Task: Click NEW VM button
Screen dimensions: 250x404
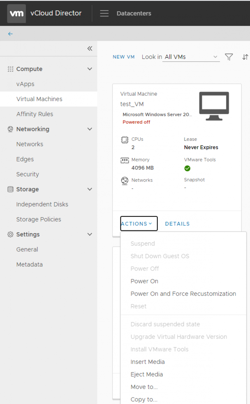Action: (123, 57)
